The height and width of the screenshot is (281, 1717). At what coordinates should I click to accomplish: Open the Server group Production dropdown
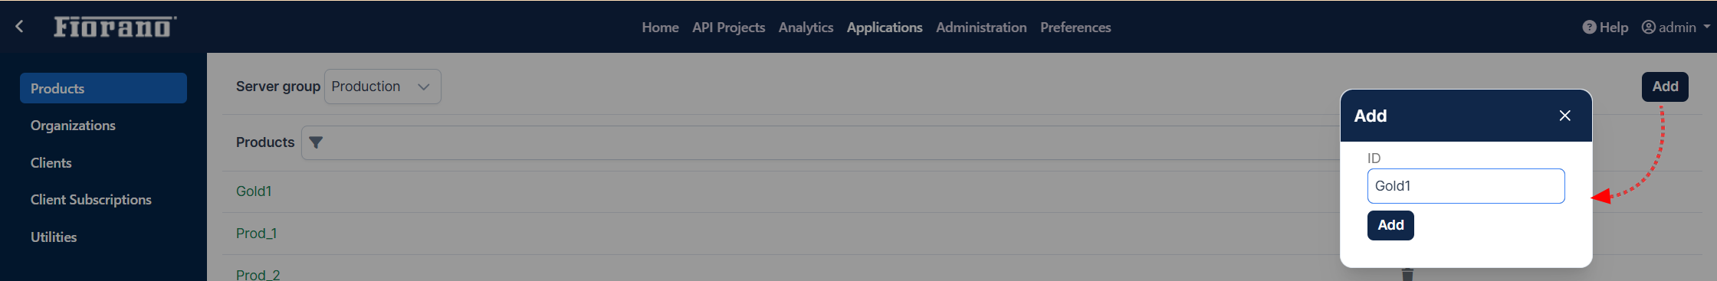382,87
